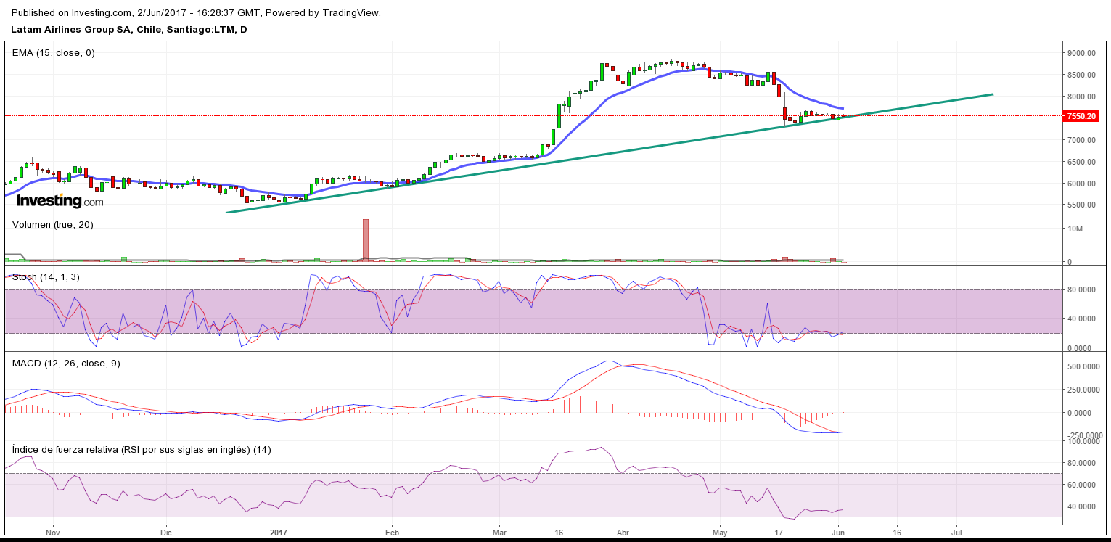Click the Volumen (true, 20) indicator label

[x=53, y=224]
